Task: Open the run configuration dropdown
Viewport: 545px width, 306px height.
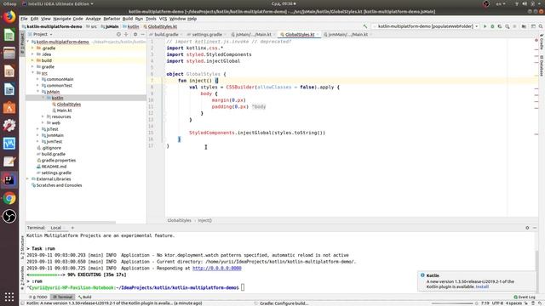Action: (426, 26)
